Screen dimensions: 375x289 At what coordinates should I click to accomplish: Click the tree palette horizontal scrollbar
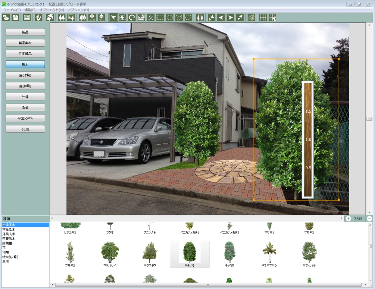(x=208, y=285)
